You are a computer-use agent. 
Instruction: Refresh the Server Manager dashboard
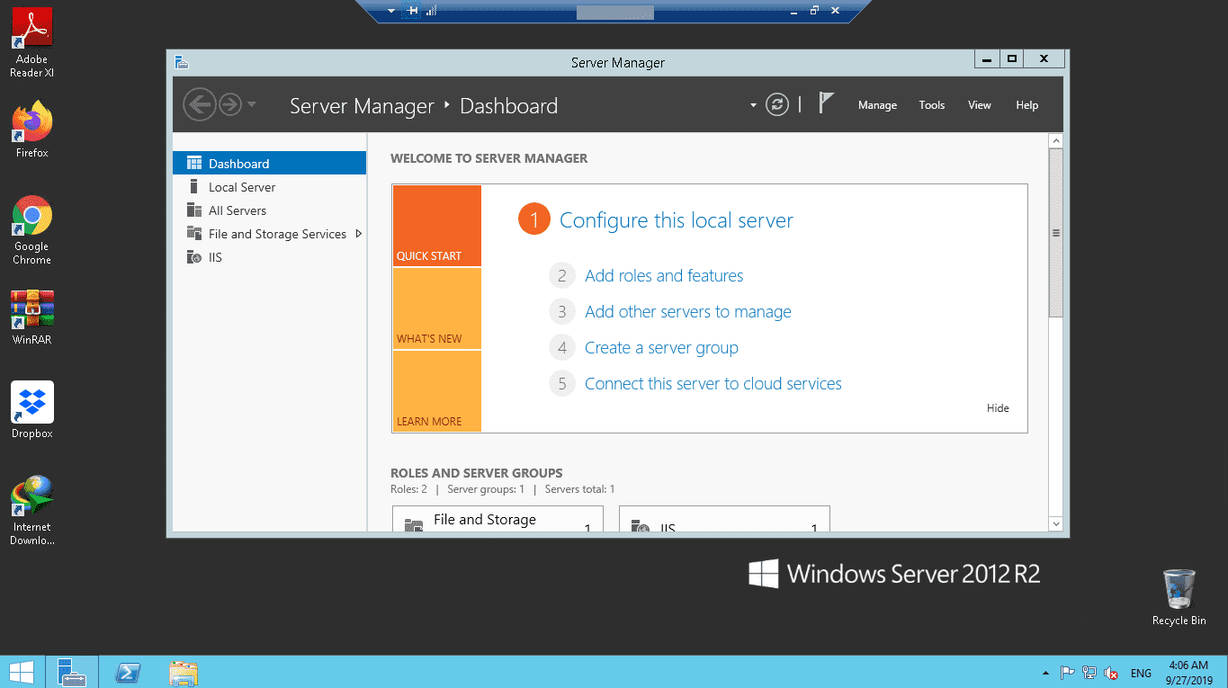click(777, 105)
